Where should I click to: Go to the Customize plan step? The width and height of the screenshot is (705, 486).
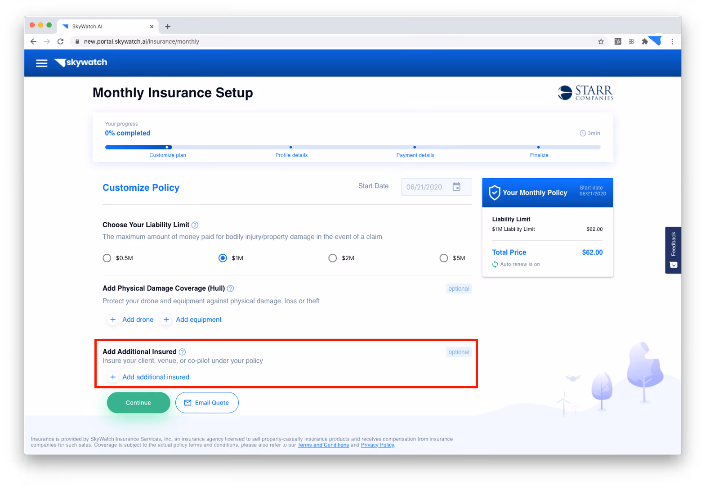tap(168, 155)
